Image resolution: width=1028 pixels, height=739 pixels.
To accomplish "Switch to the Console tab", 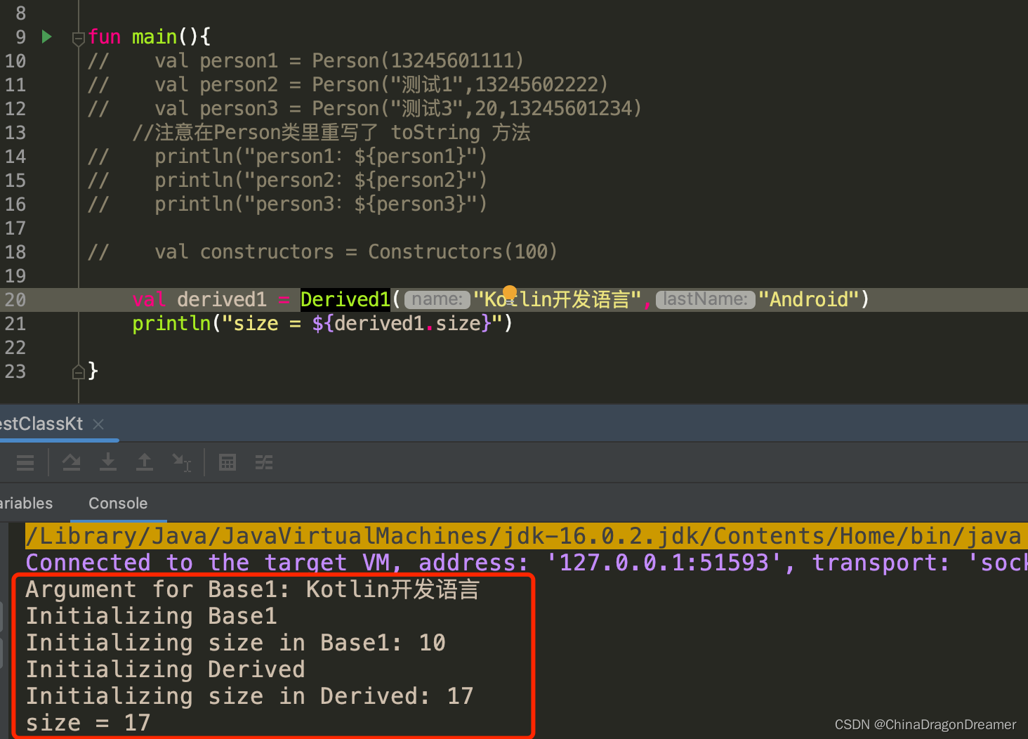I will tap(118, 503).
